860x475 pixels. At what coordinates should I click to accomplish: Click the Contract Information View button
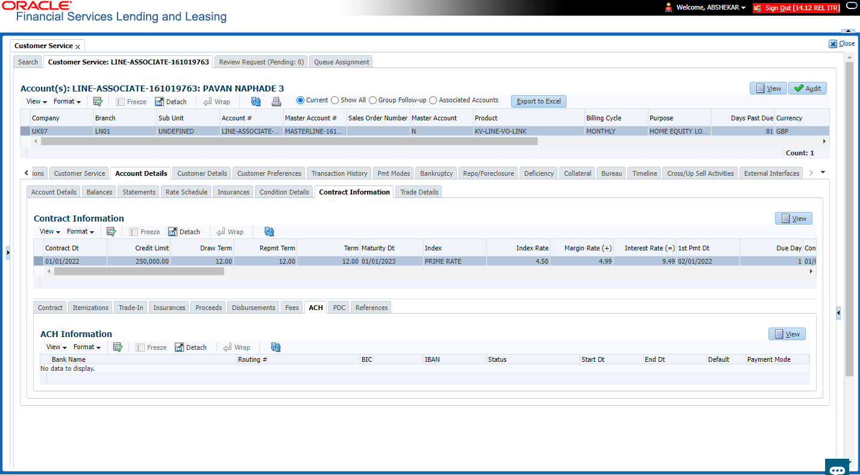794,219
